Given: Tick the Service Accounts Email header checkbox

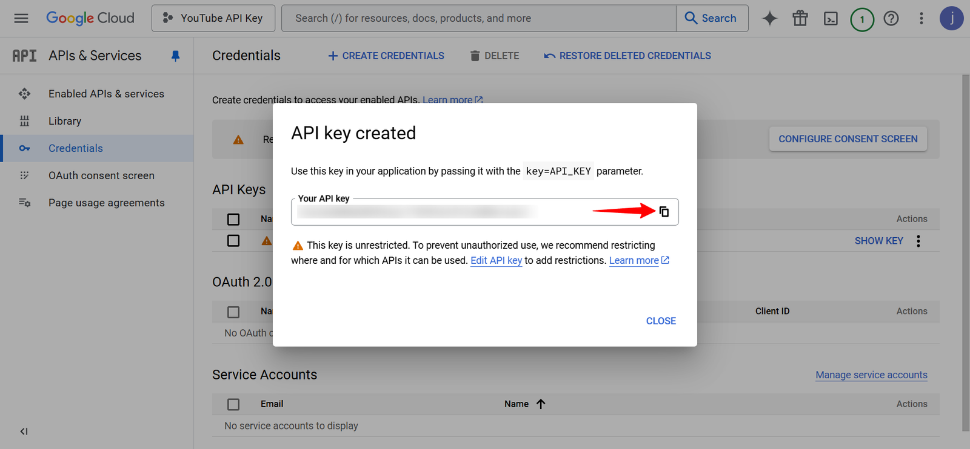Looking at the screenshot, I should 233,404.
